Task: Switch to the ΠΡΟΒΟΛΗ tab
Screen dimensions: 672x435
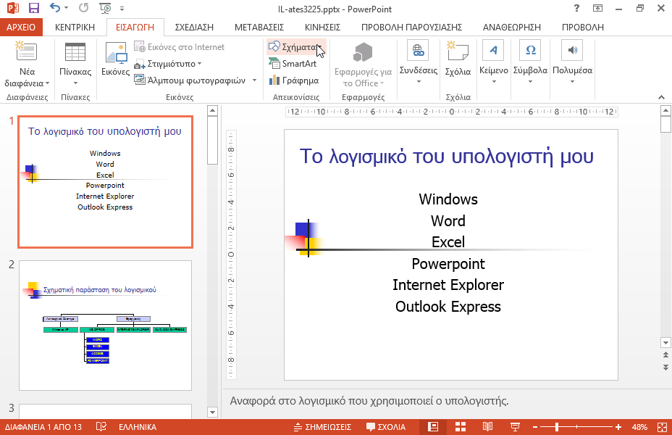Action: click(x=583, y=28)
